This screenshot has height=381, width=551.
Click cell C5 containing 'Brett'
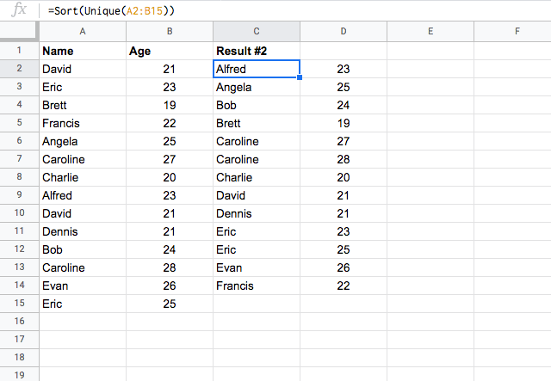click(x=257, y=123)
